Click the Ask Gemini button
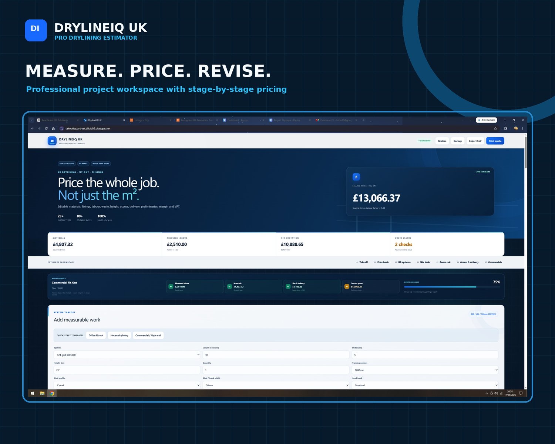 click(487, 120)
